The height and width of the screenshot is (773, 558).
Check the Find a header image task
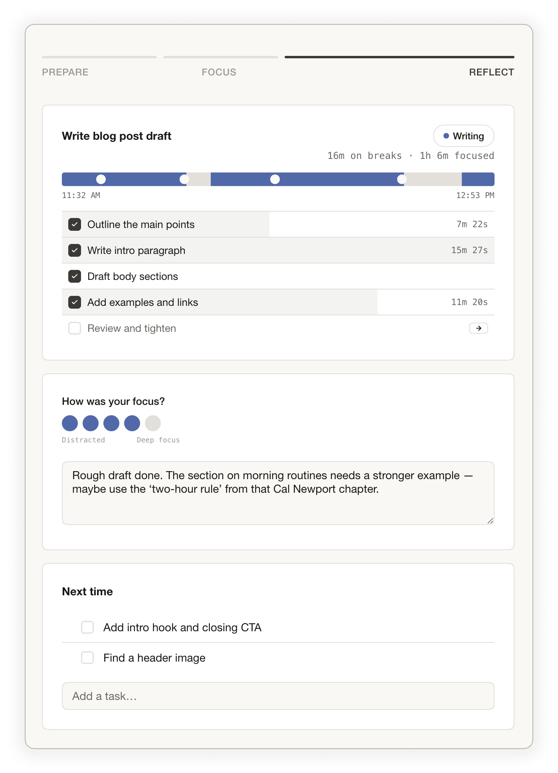87,658
